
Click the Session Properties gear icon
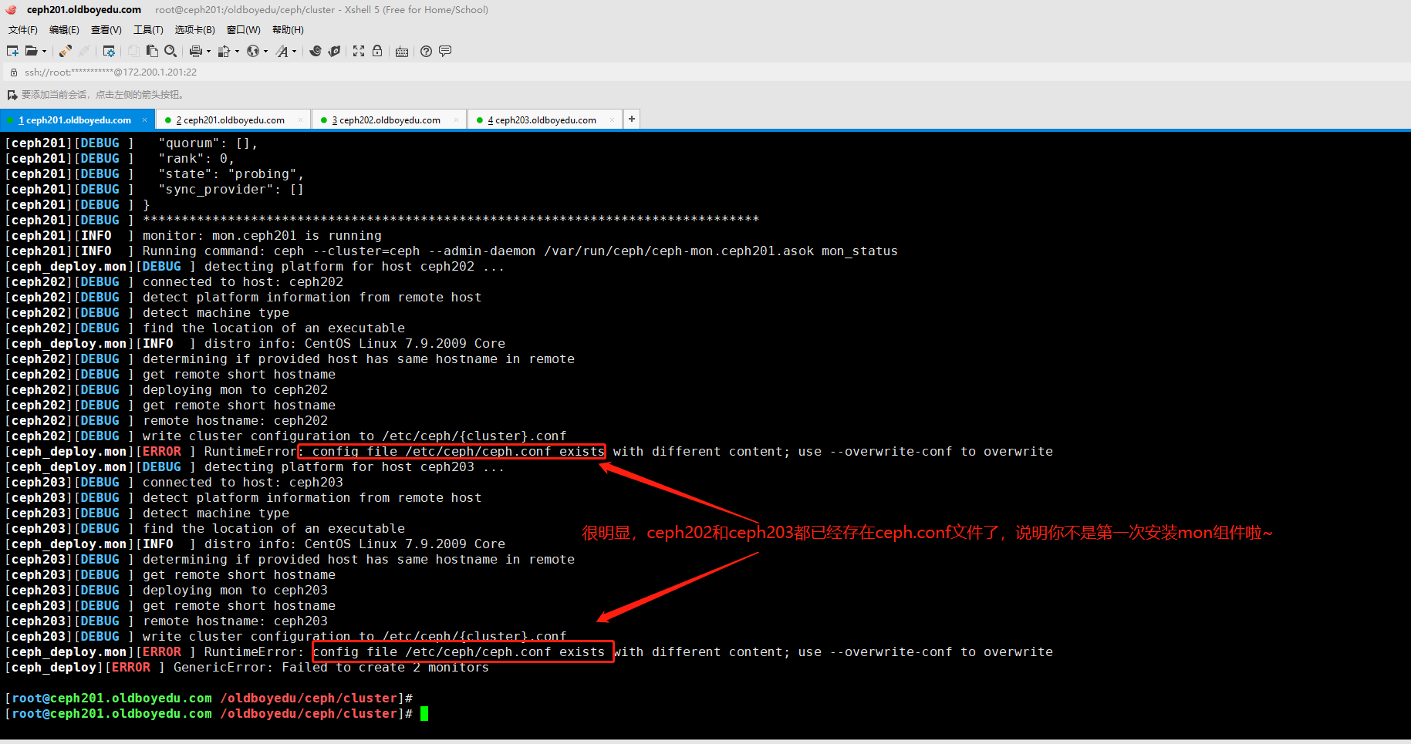tap(109, 51)
